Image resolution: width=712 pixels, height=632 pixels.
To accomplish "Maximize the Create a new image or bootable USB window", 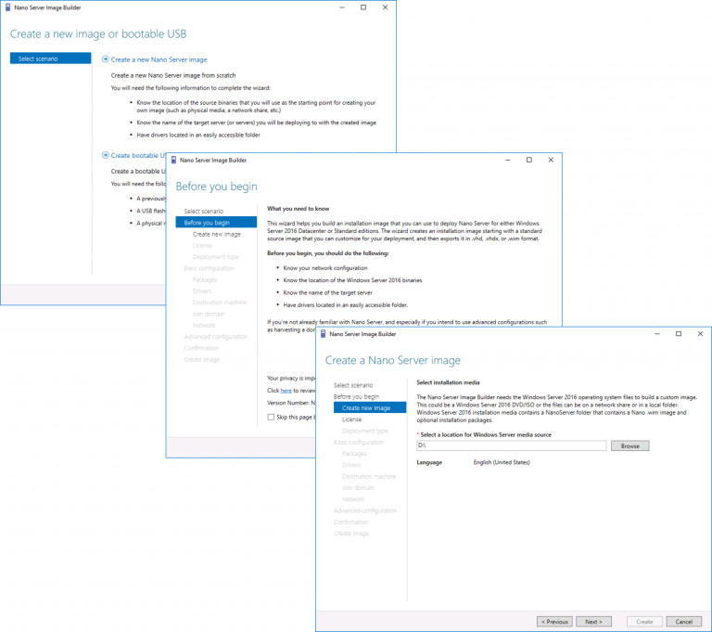I will pos(363,7).
